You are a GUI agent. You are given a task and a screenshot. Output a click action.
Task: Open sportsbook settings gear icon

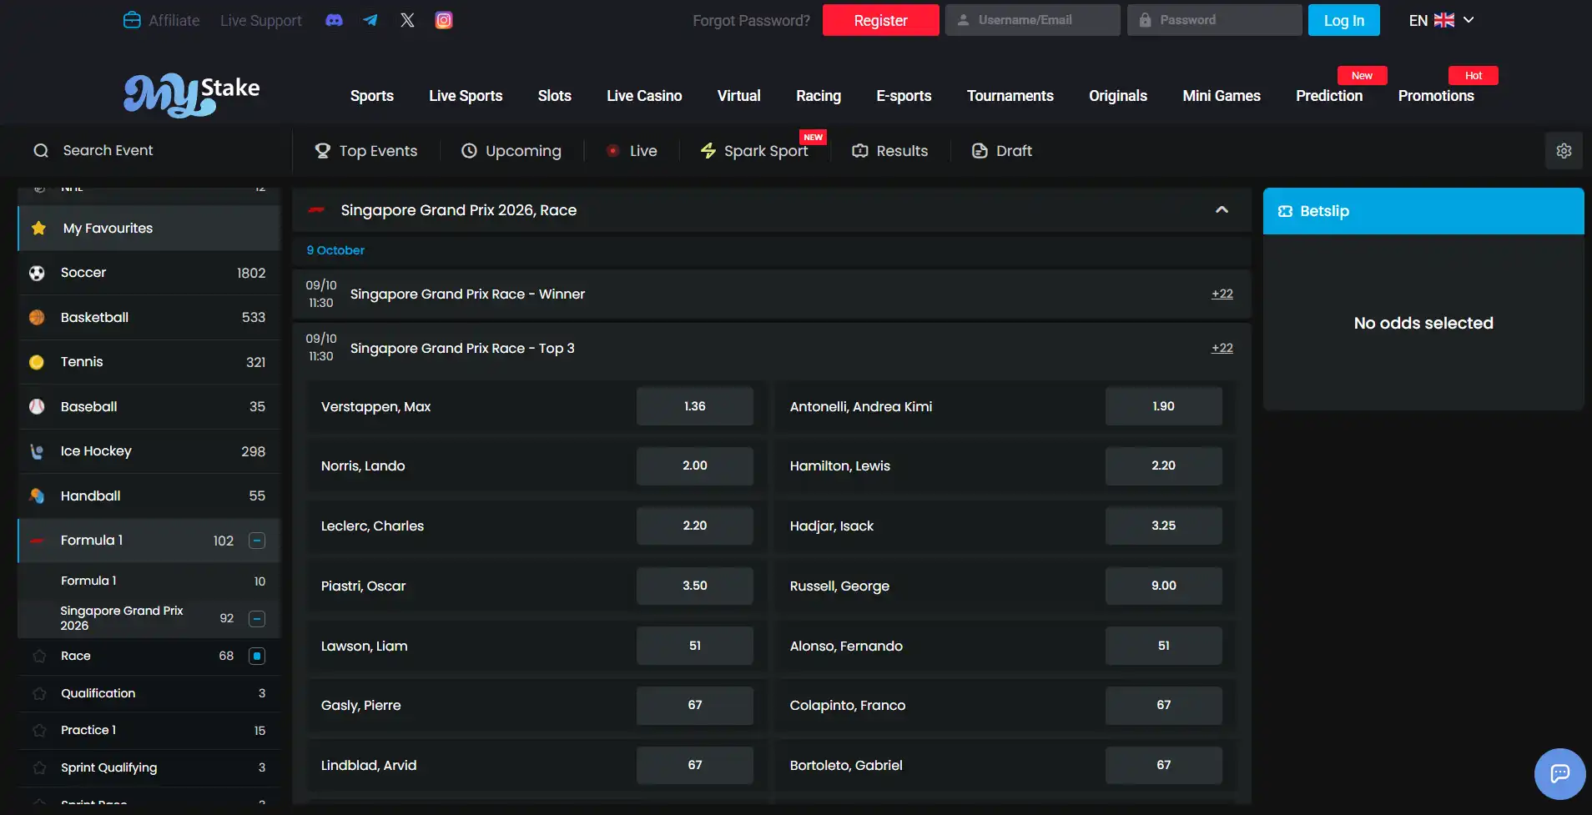(1564, 151)
